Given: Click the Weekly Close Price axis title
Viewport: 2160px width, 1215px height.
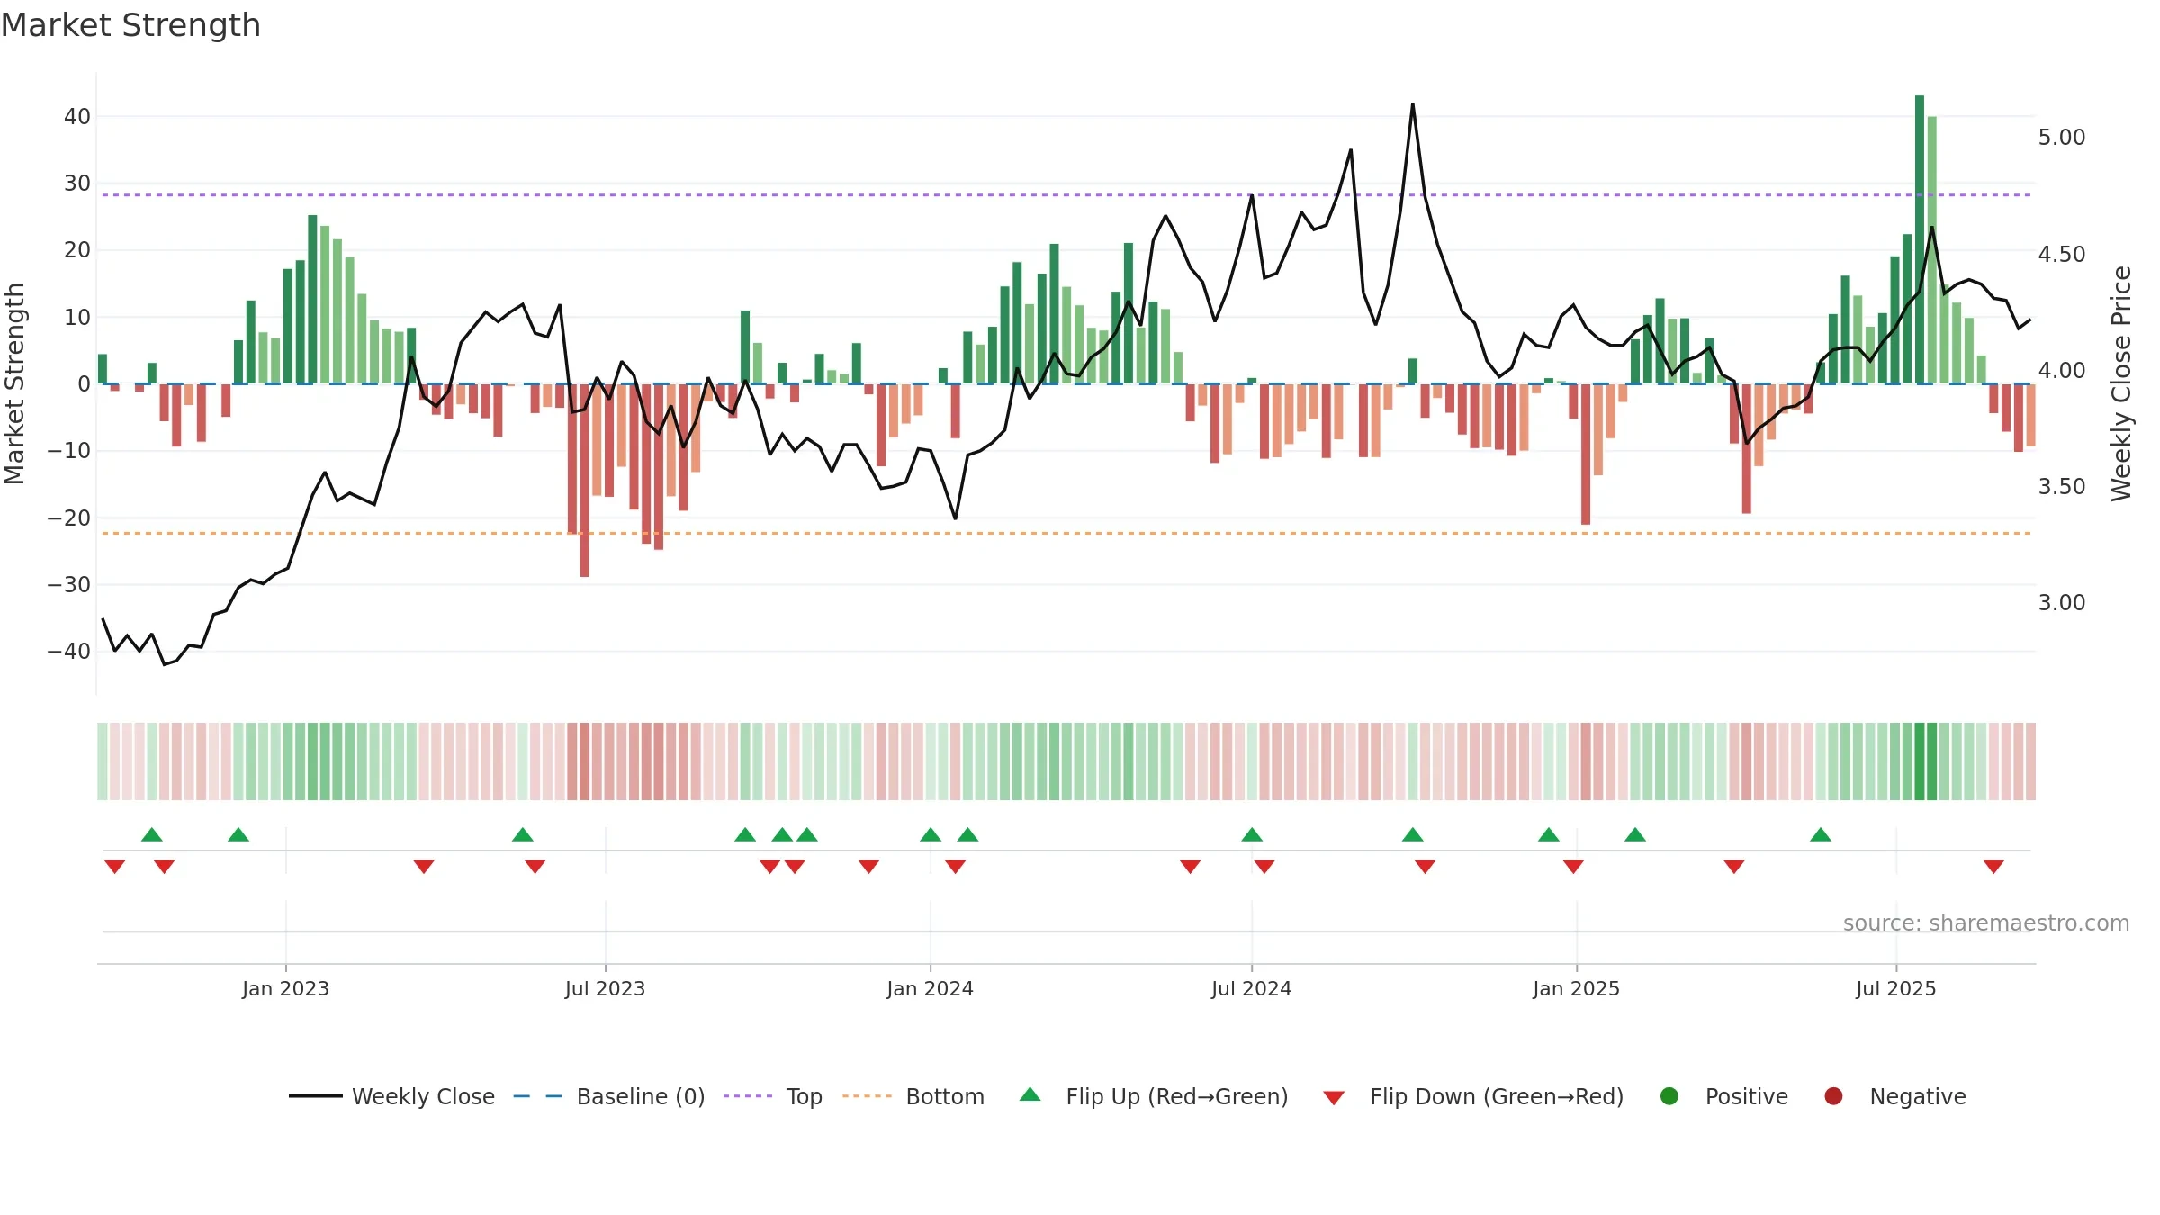Looking at the screenshot, I should coord(2121,383).
